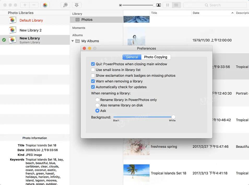Click the large thumbnail size icon
This screenshot has width=249, height=185.
pos(159,5)
